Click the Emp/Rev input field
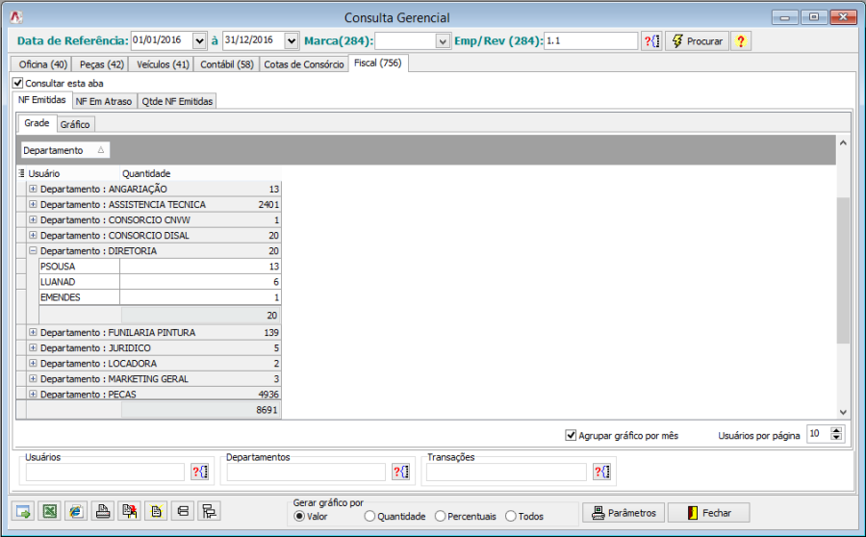 coord(591,40)
